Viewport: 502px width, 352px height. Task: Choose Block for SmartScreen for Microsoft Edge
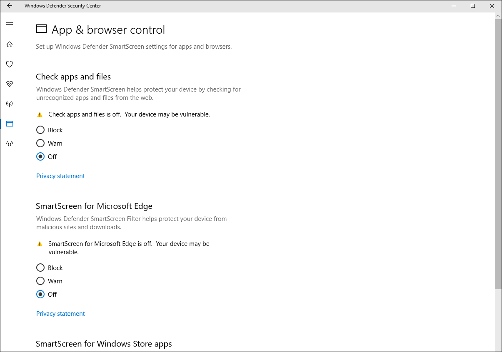[x=40, y=268]
